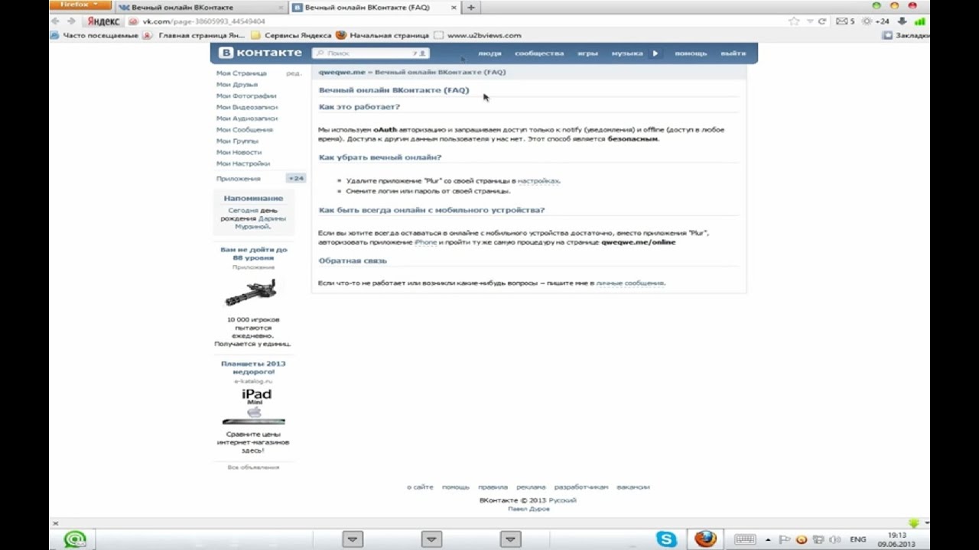
Task: Open the green Mail.ru Agent taskbar icon
Action: 75,539
